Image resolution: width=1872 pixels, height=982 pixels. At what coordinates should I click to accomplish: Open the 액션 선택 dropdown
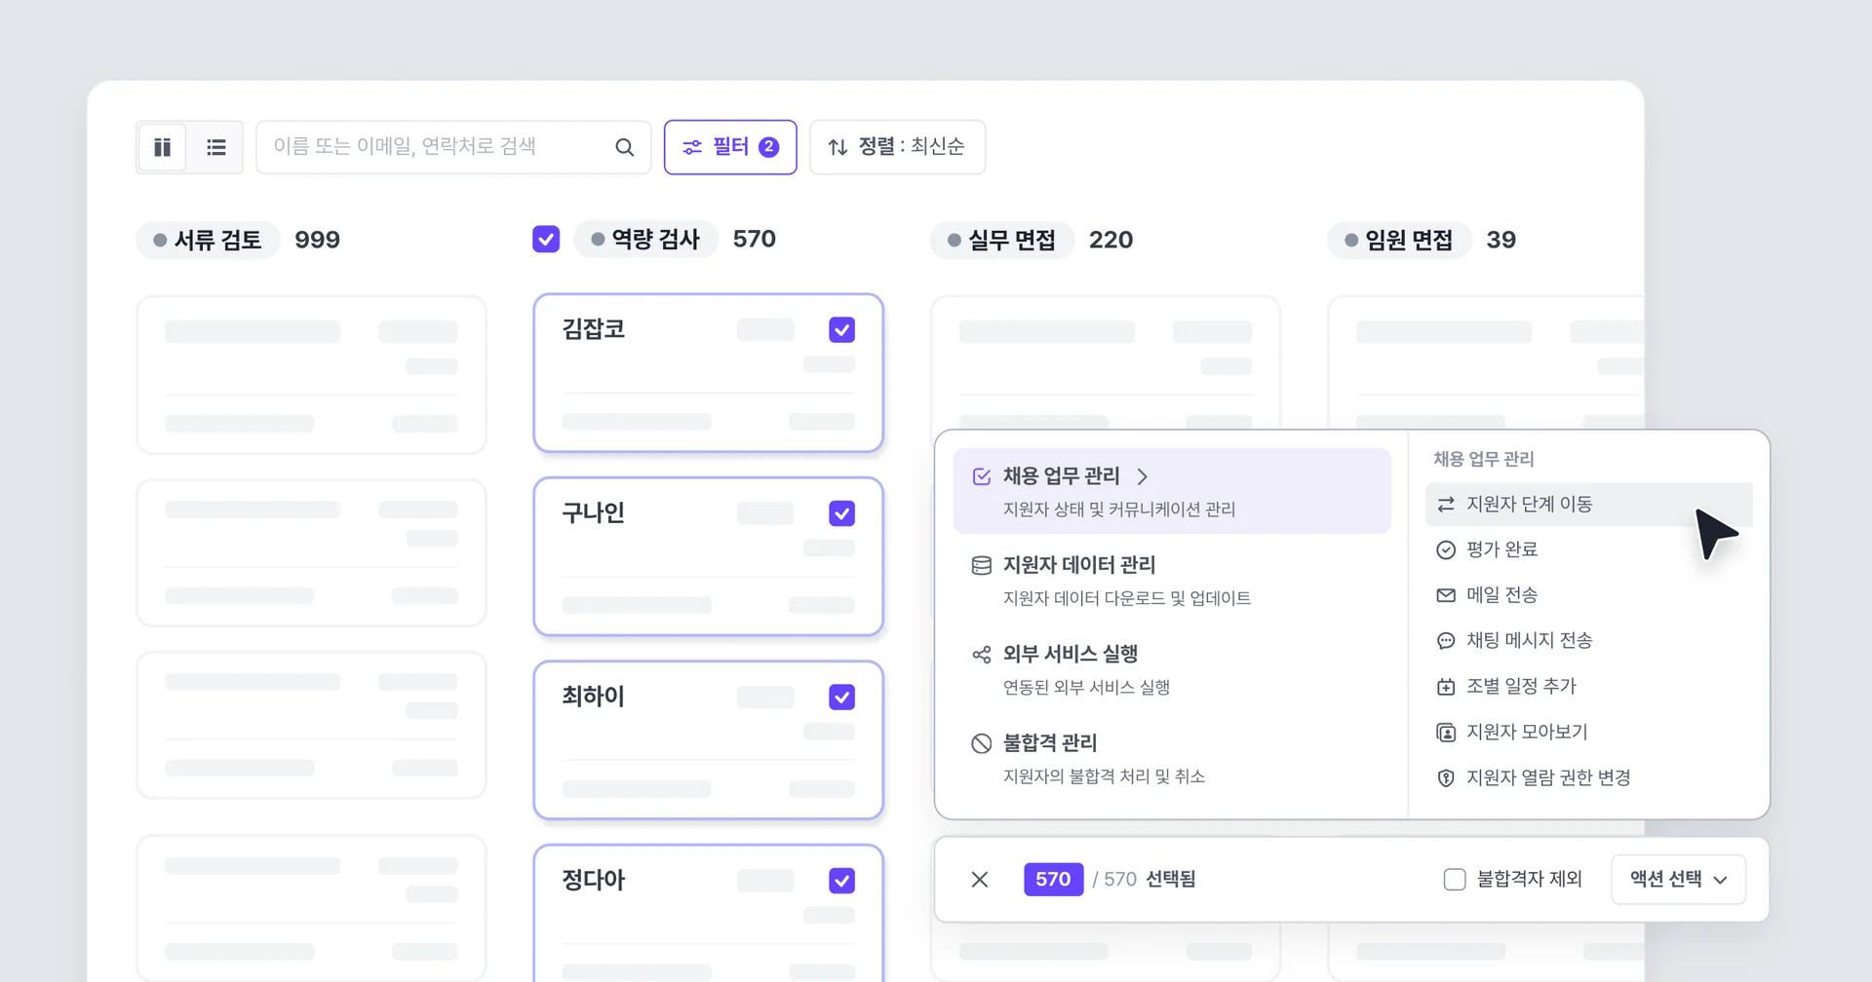tap(1678, 879)
